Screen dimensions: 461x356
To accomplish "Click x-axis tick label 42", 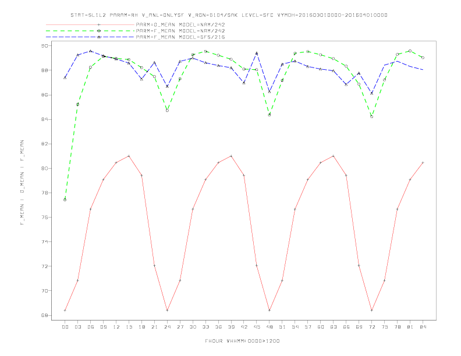I will (x=244, y=327).
